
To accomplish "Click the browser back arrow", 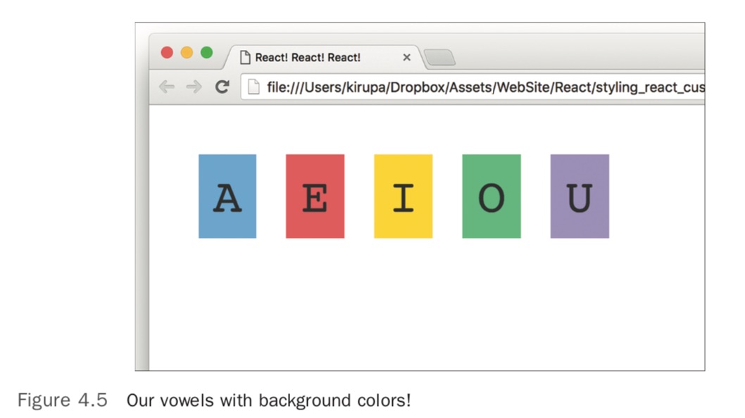I will click(166, 87).
